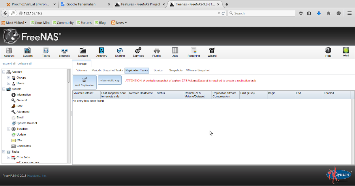Open the Alert status icon

pos(346,52)
